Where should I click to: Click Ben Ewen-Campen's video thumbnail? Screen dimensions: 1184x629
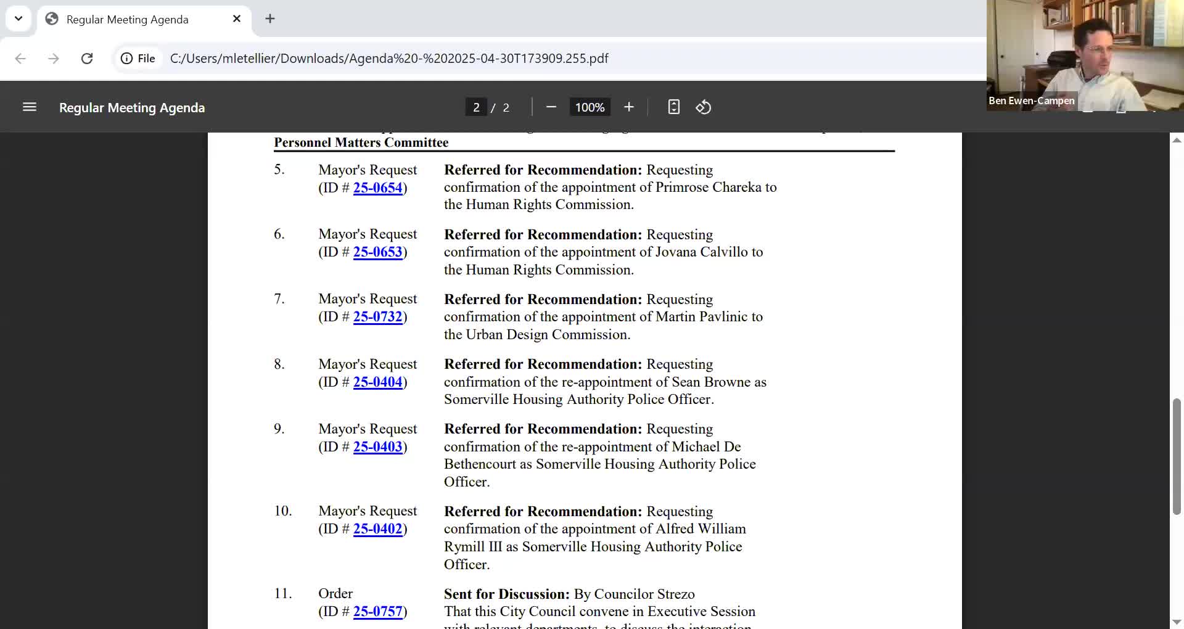pos(1085,55)
